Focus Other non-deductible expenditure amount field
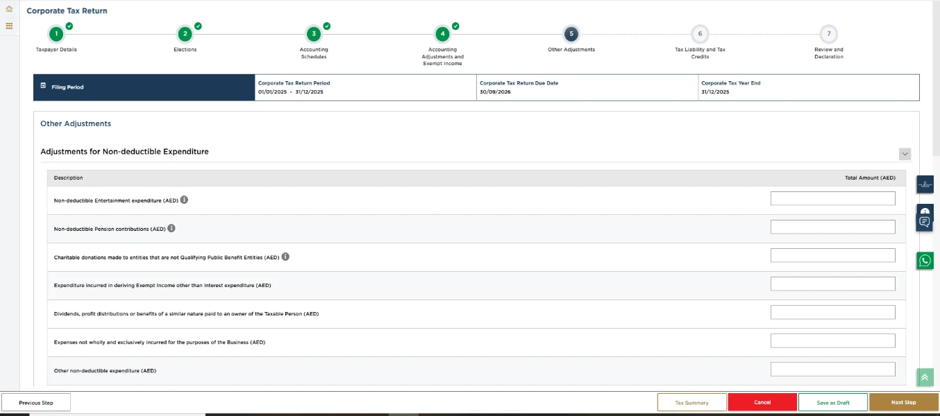940x416 pixels. pos(833,369)
